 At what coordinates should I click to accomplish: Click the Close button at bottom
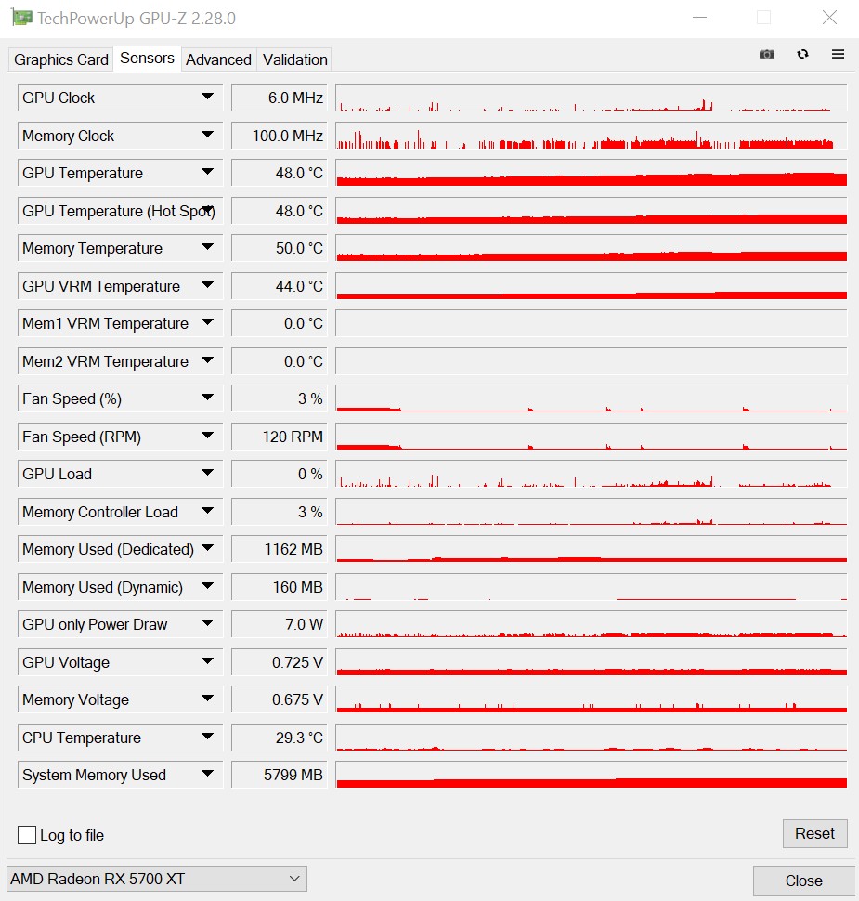pos(804,881)
